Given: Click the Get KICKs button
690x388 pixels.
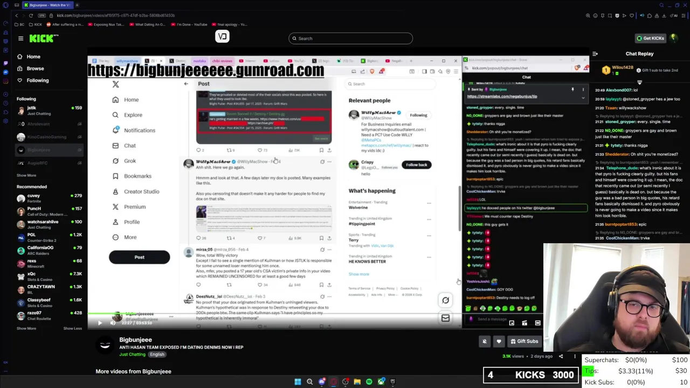Looking at the screenshot, I should (x=650, y=38).
